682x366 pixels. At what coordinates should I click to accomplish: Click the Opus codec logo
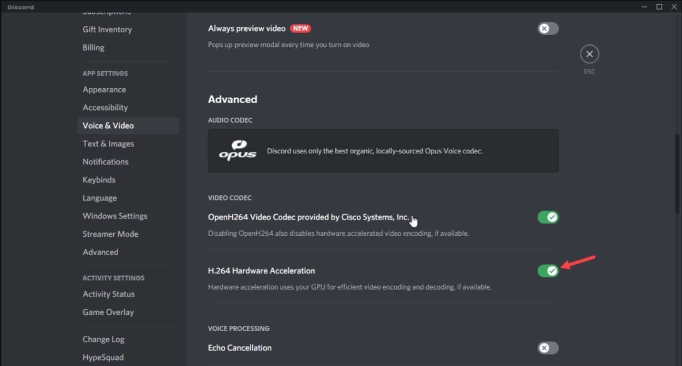point(238,150)
